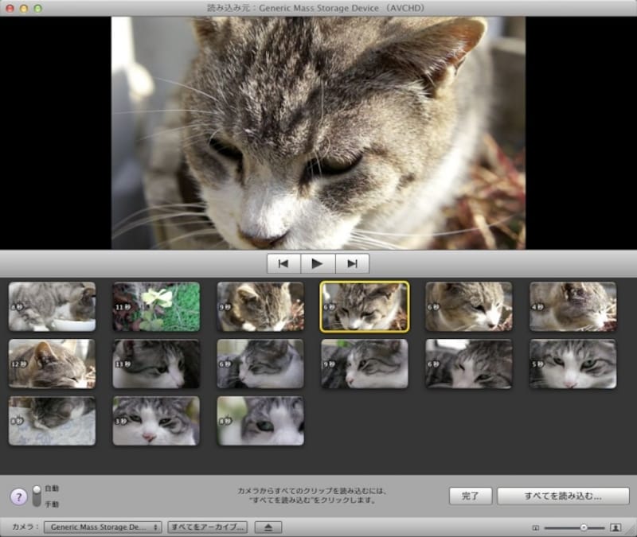
Task: Click the すべてをアーカイブ button
Action: (x=207, y=527)
